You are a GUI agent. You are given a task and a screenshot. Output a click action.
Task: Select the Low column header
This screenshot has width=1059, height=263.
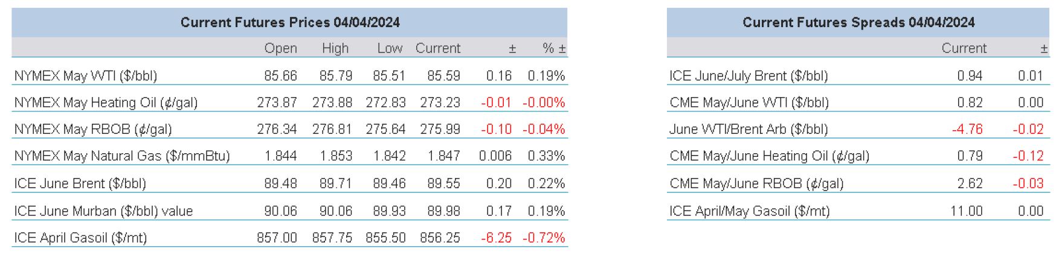pyautogui.click(x=390, y=48)
